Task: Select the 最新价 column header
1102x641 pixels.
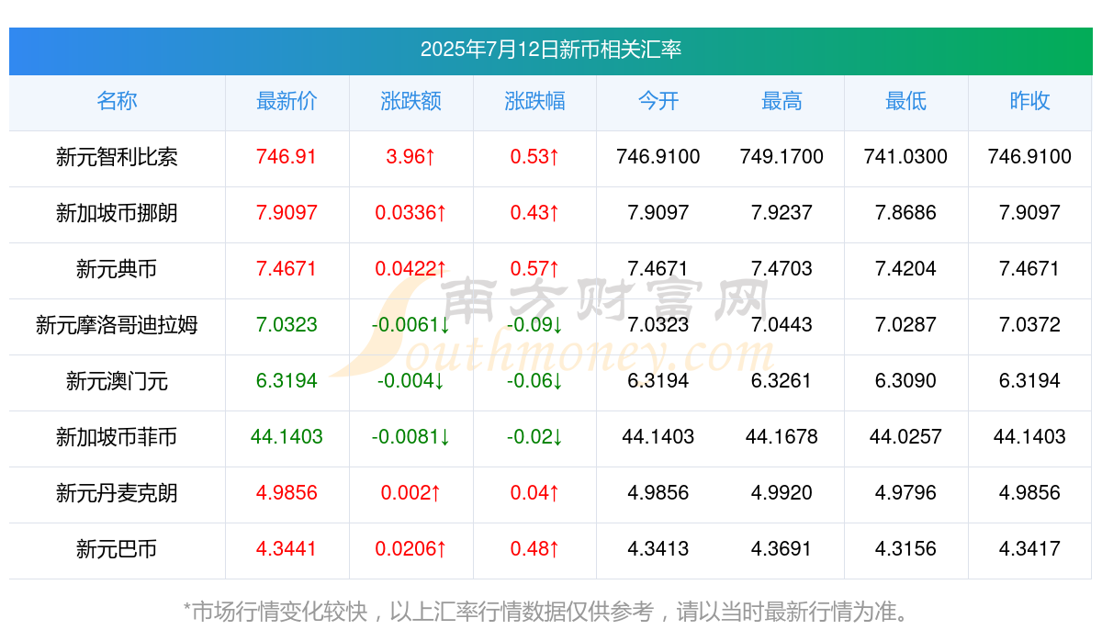Action: 287,101
